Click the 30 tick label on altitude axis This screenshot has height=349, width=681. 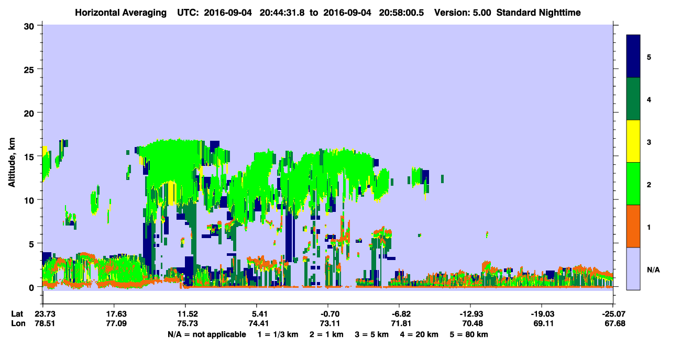pos(30,26)
